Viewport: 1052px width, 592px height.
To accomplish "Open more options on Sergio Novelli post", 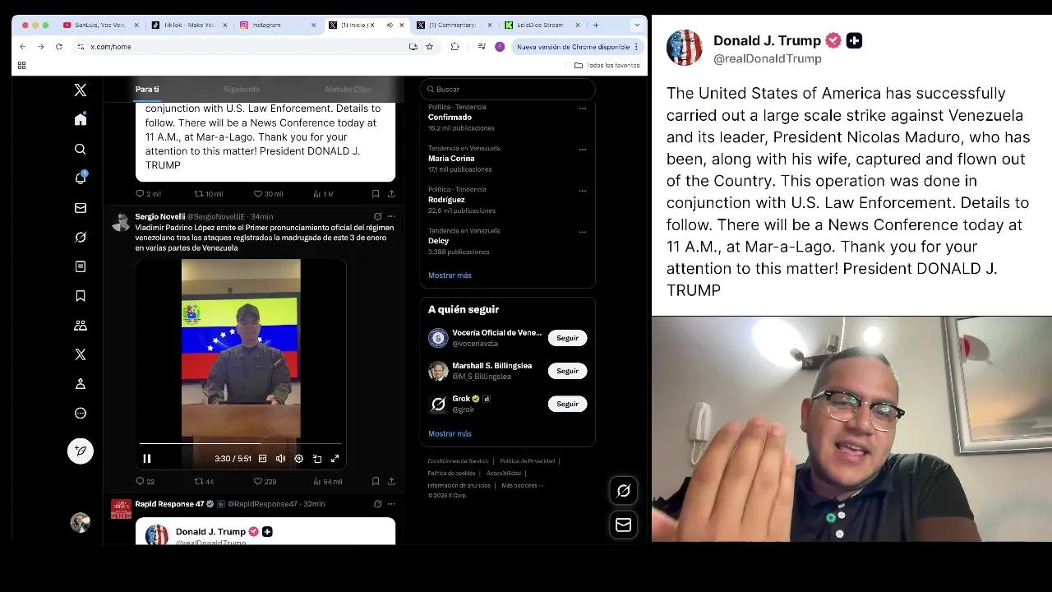I will [391, 216].
